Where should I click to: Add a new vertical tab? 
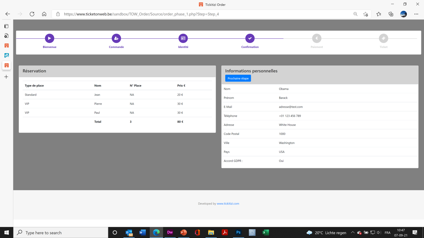click(x=6, y=77)
